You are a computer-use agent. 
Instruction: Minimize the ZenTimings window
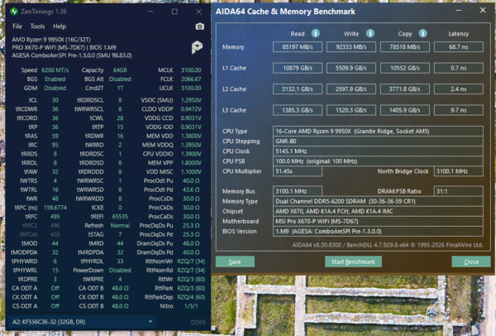tap(150, 12)
